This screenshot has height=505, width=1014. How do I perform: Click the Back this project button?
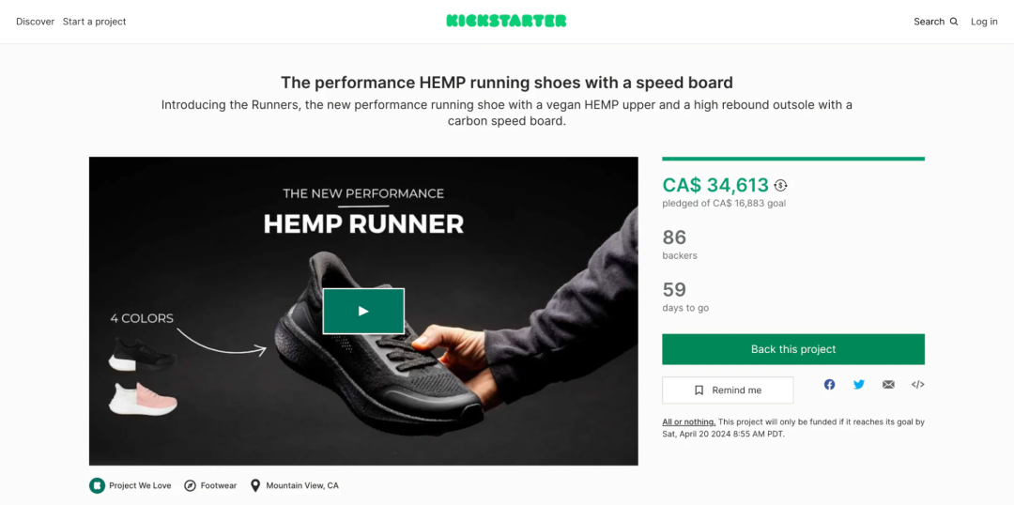[x=793, y=349]
